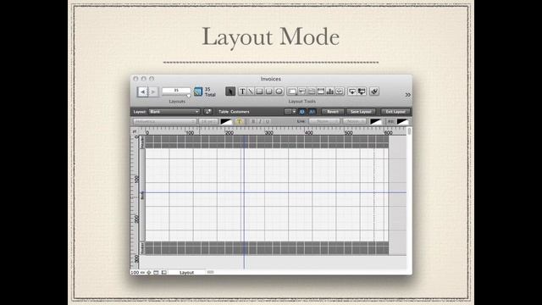The height and width of the screenshot is (305, 542).
Task: Select the arrow selection tool
Action: (230, 91)
